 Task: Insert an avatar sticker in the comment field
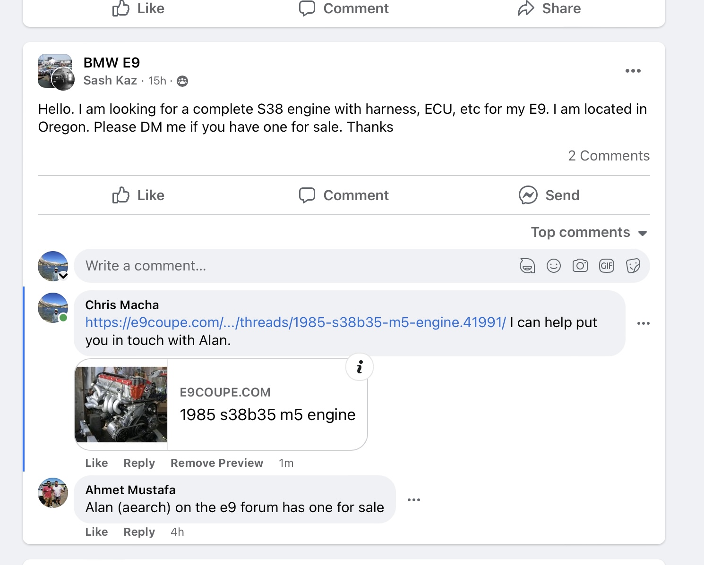[x=528, y=266]
